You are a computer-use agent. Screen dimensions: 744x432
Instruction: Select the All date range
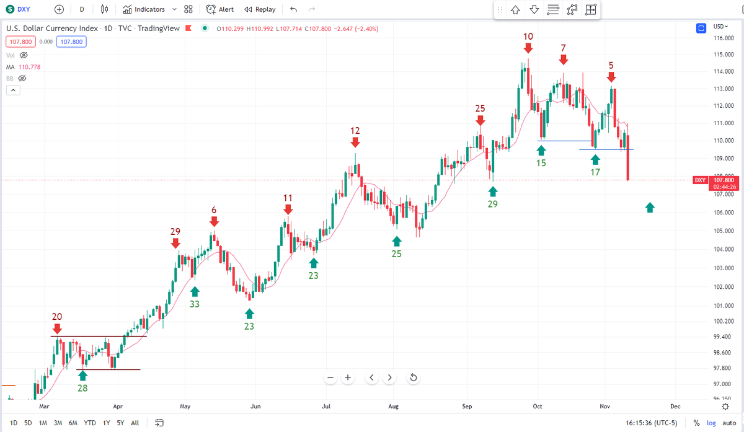tap(135, 423)
